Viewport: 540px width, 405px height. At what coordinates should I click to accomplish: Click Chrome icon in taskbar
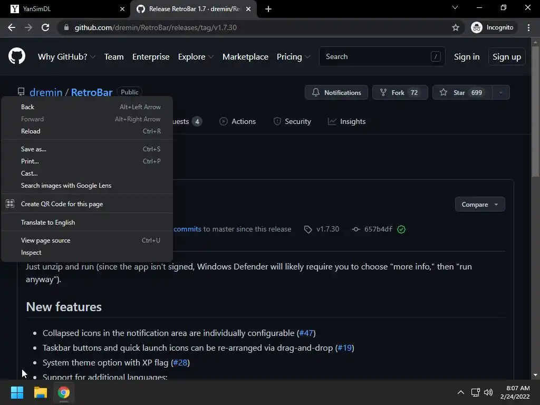click(64, 392)
